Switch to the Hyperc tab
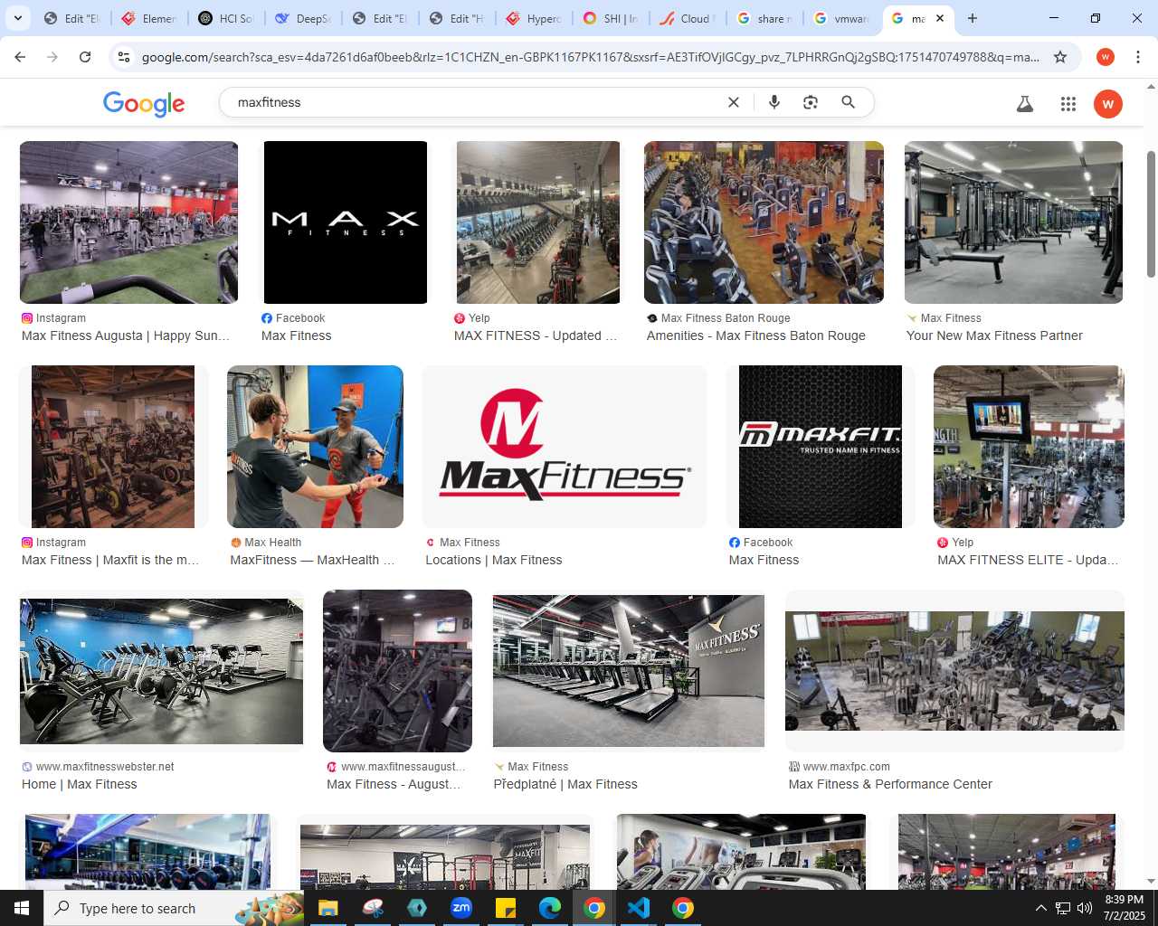 point(534,18)
